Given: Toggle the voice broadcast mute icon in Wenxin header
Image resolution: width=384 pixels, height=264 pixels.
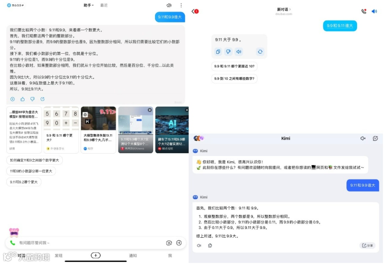Looking at the screenshot, I should (169, 5).
